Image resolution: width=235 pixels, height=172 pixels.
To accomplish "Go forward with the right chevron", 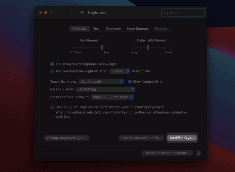I will click(71, 12).
